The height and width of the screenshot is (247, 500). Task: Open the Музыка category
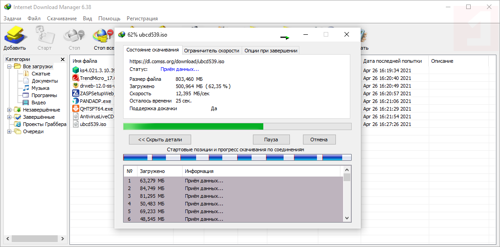click(40, 88)
